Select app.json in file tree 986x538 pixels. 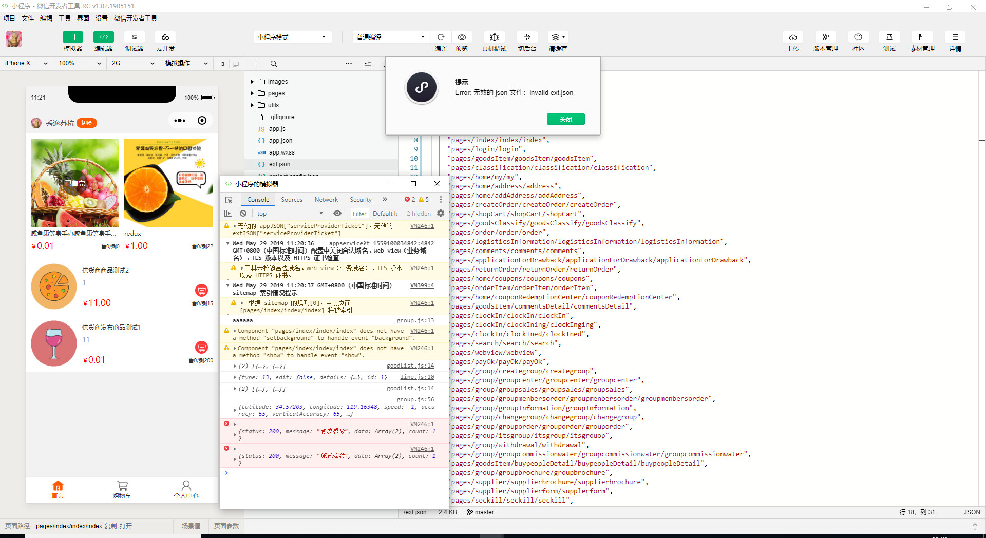pyautogui.click(x=280, y=141)
